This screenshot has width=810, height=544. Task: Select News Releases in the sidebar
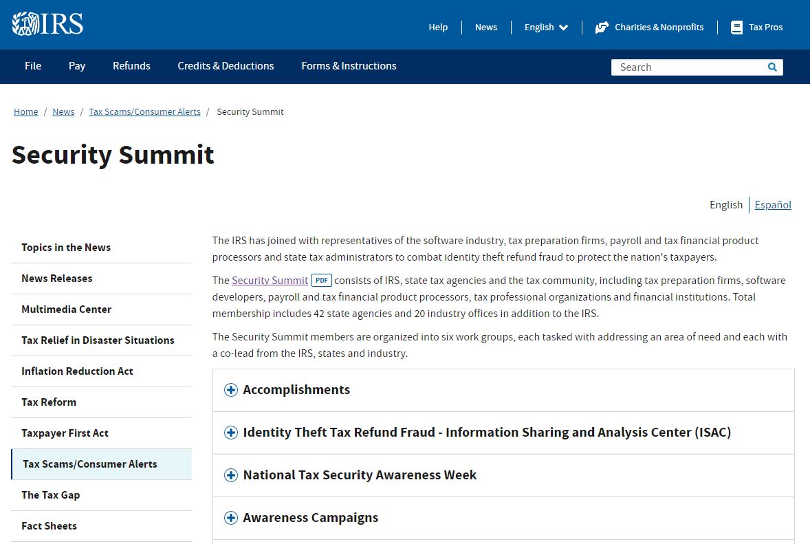tap(102, 279)
